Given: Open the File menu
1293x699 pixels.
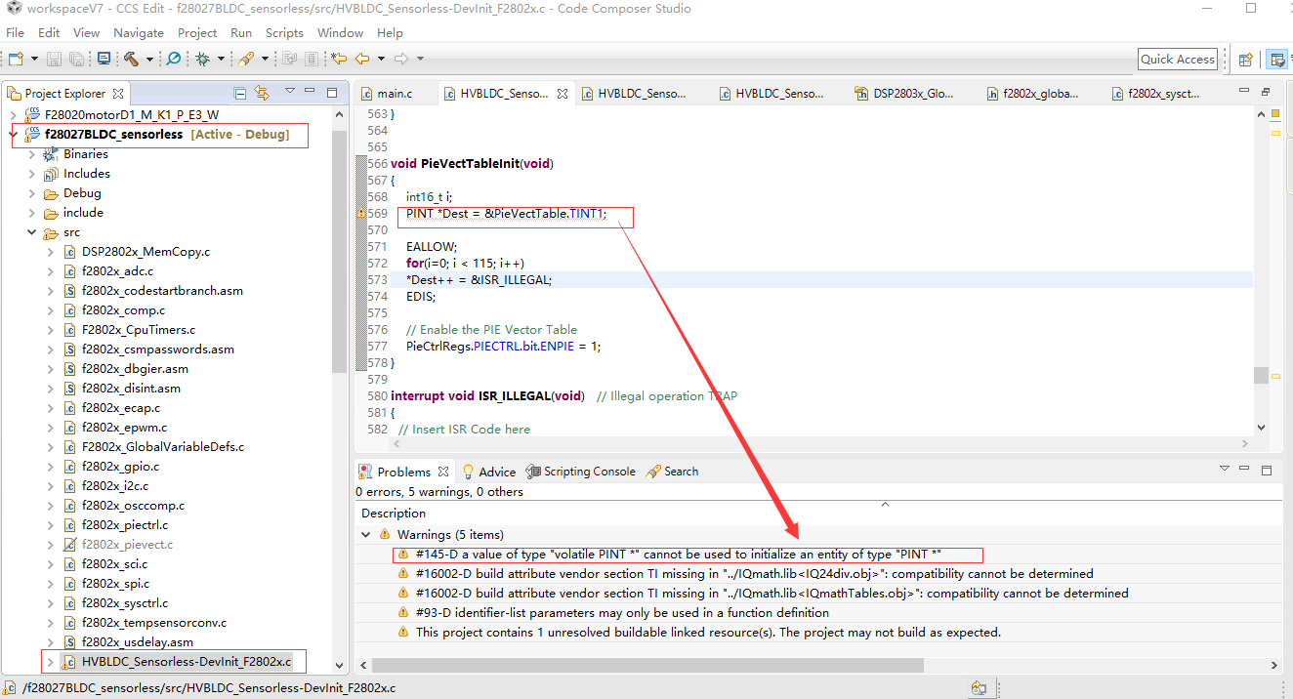Looking at the screenshot, I should tap(15, 32).
